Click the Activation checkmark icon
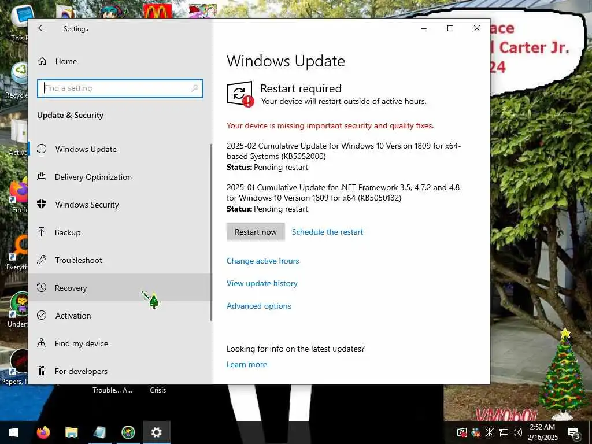Image resolution: width=592 pixels, height=444 pixels. tap(42, 315)
